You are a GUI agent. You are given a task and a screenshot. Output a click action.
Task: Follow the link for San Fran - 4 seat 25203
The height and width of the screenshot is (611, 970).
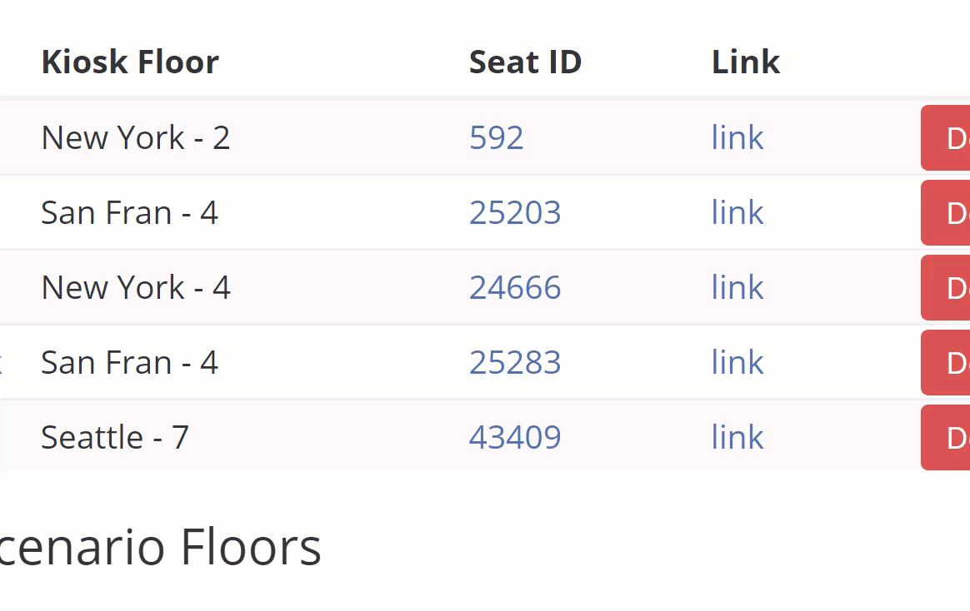coord(737,212)
